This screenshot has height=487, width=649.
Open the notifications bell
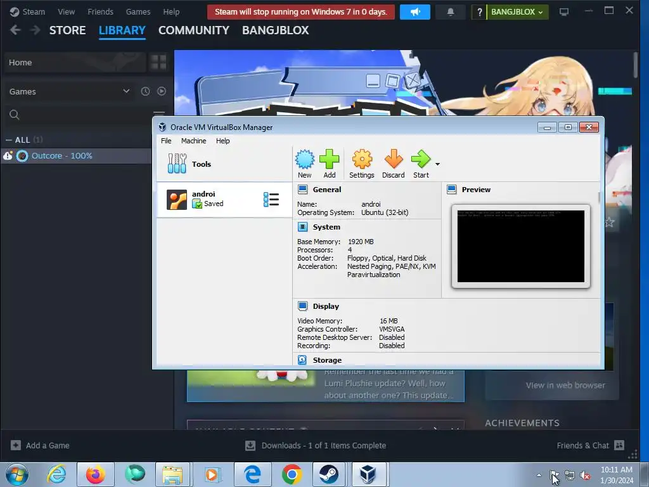[451, 12]
